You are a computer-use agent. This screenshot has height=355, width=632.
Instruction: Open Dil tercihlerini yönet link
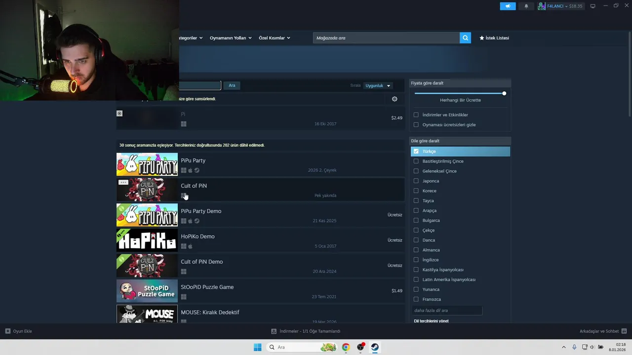tap(432, 321)
